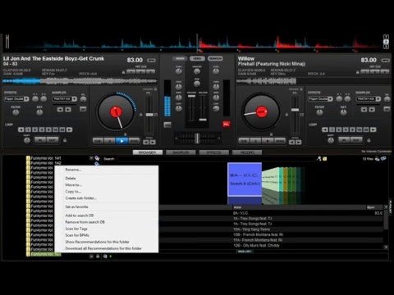Screen dimensions: 394x295
Task: Click left deck pitch bend plus arrow
Action: (x=153, y=142)
